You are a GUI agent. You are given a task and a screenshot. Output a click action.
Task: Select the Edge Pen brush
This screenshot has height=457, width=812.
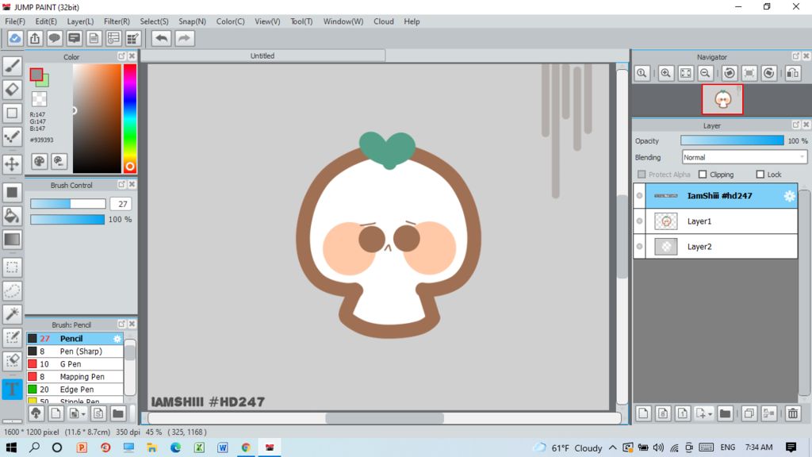click(x=75, y=390)
